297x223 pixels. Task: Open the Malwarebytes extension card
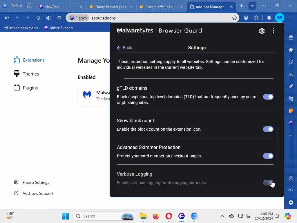[x=94, y=96]
